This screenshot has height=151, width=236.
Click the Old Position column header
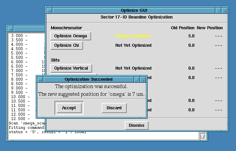click(x=183, y=28)
